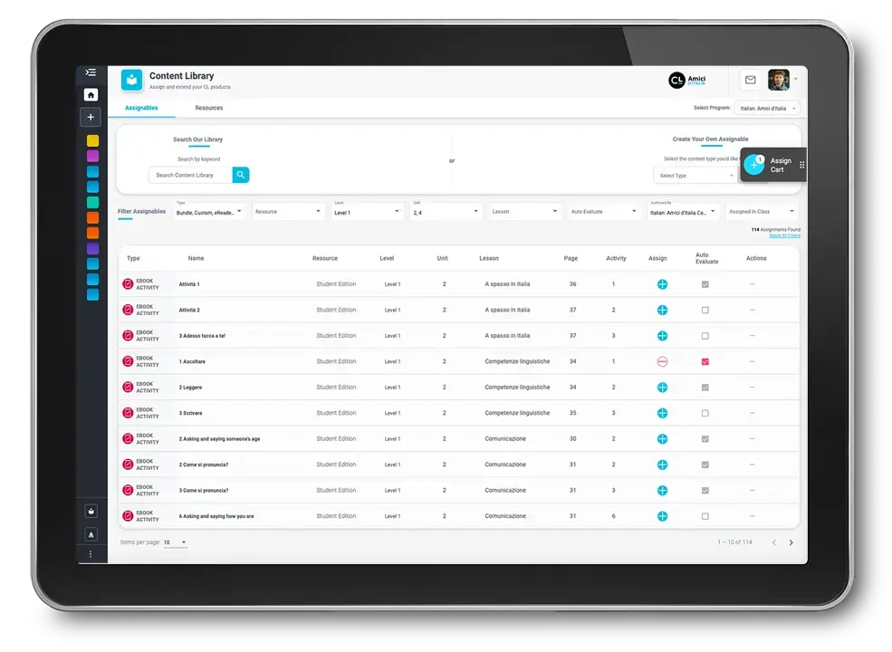Check Auto Evaluate for 3 Scrivere
This screenshot has height=652, width=892.
point(705,413)
